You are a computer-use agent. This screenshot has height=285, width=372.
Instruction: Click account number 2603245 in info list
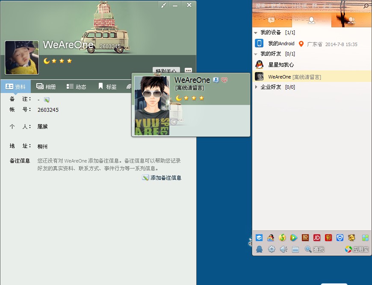[x=48, y=110]
